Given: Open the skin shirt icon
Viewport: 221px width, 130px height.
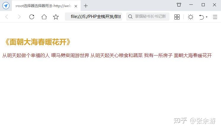Looking at the screenshot, I should (x=179, y=5).
